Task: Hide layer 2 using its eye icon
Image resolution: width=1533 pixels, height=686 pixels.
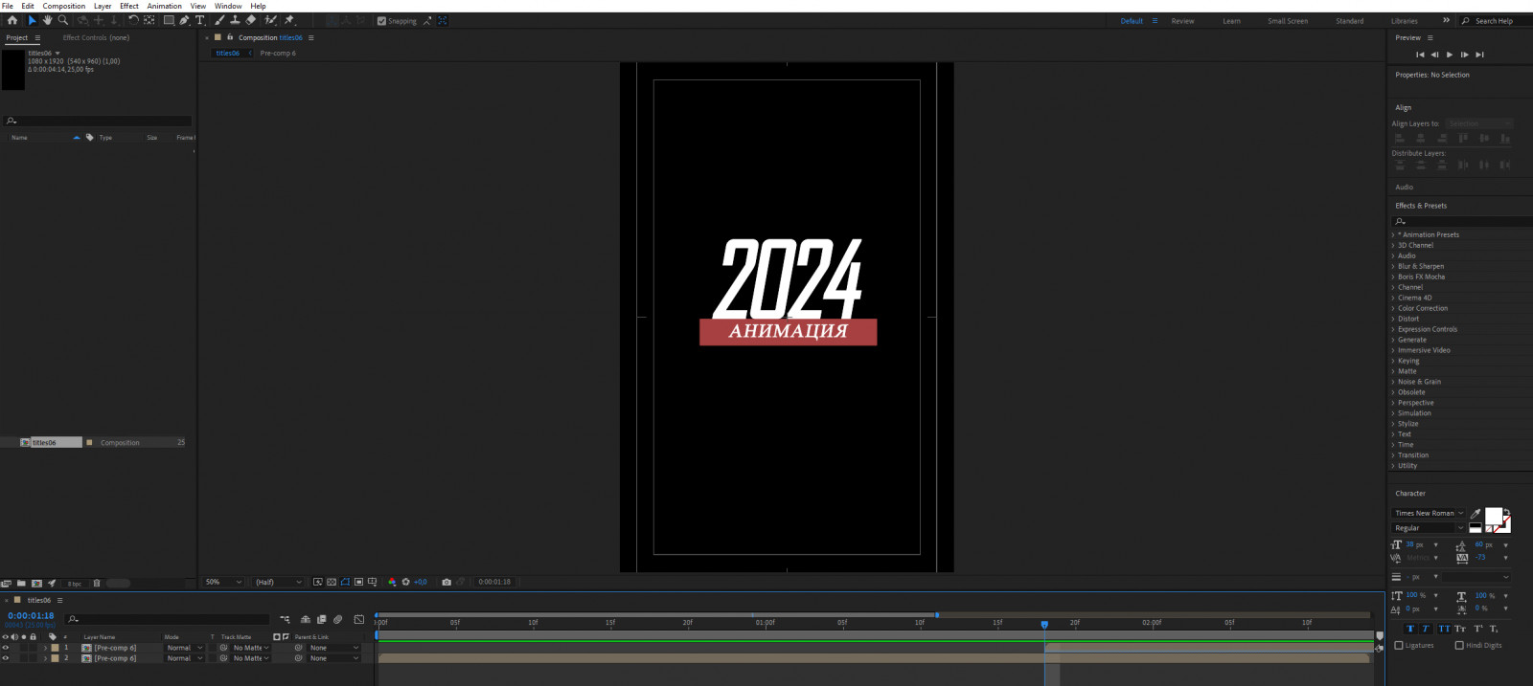Action: (5, 658)
